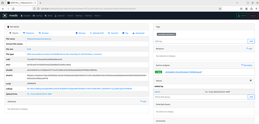This screenshot has width=259, height=124.
Task: Go to the Search page
Action: click(x=70, y=16)
